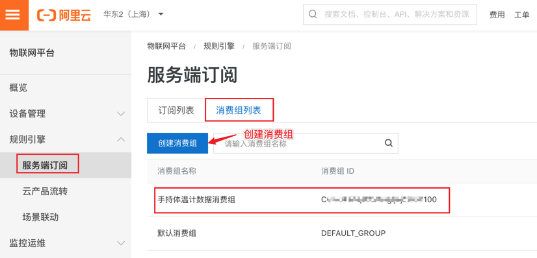Viewport: 537px width, 258px height.
Task: Select 概览 in the sidebar
Action: pos(18,88)
